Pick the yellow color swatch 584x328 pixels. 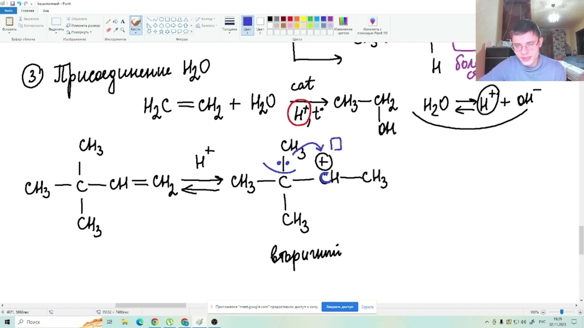(303, 19)
